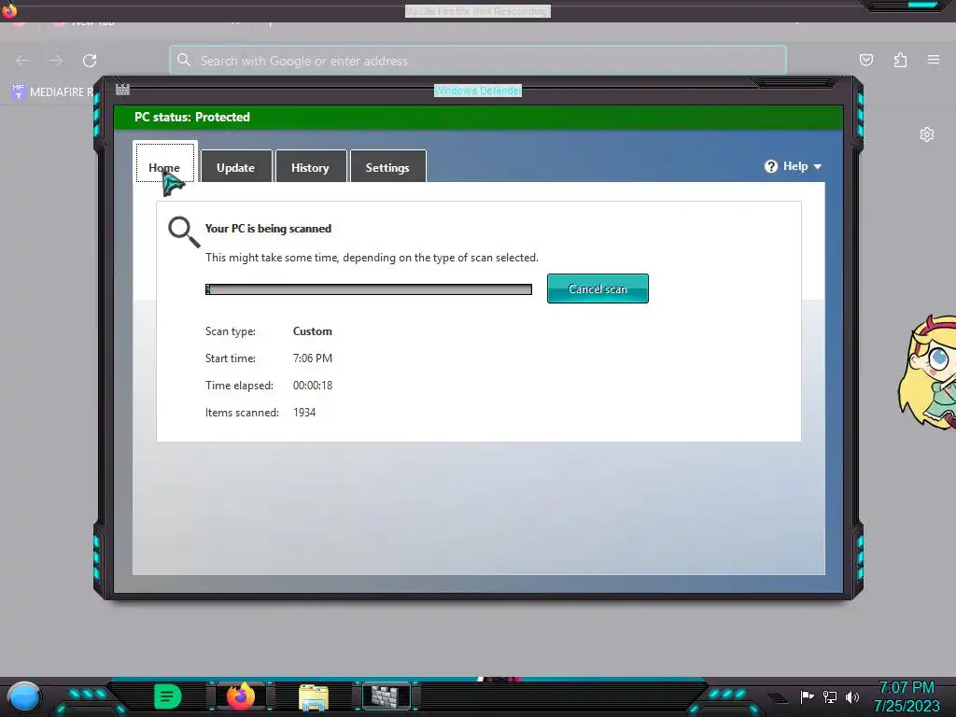Click the scan type value Custom

pos(312,331)
